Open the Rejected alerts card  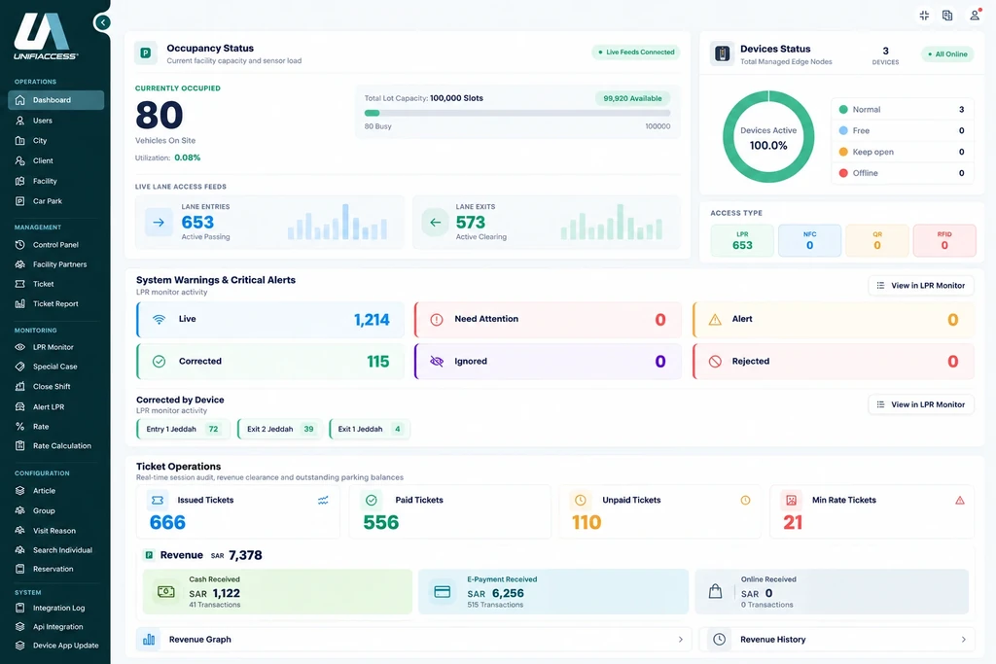coord(834,362)
